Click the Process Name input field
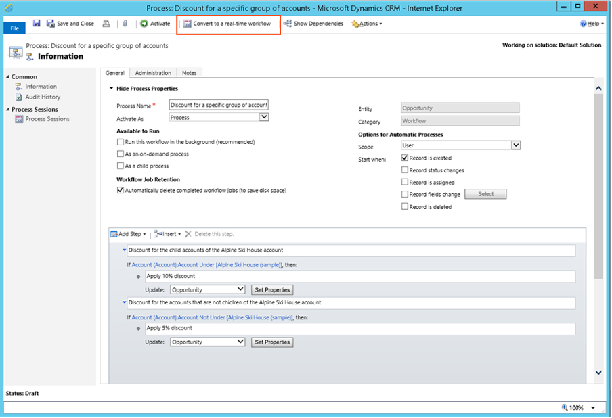Image resolution: width=612 pixels, height=418 pixels. click(219, 105)
